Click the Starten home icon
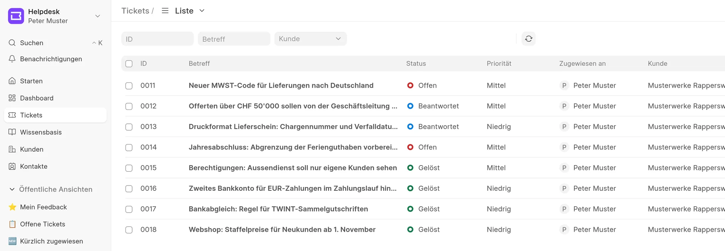This screenshot has height=251, width=725. tap(12, 81)
